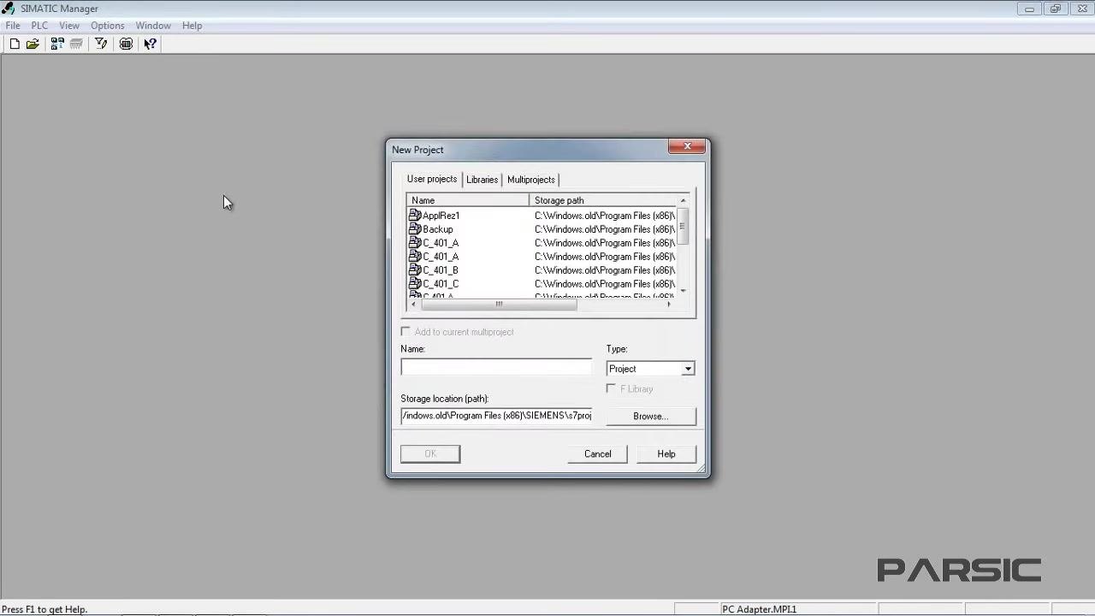Select the C_401_C project icon
The height and width of the screenshot is (616, 1095).
pyautogui.click(x=415, y=284)
